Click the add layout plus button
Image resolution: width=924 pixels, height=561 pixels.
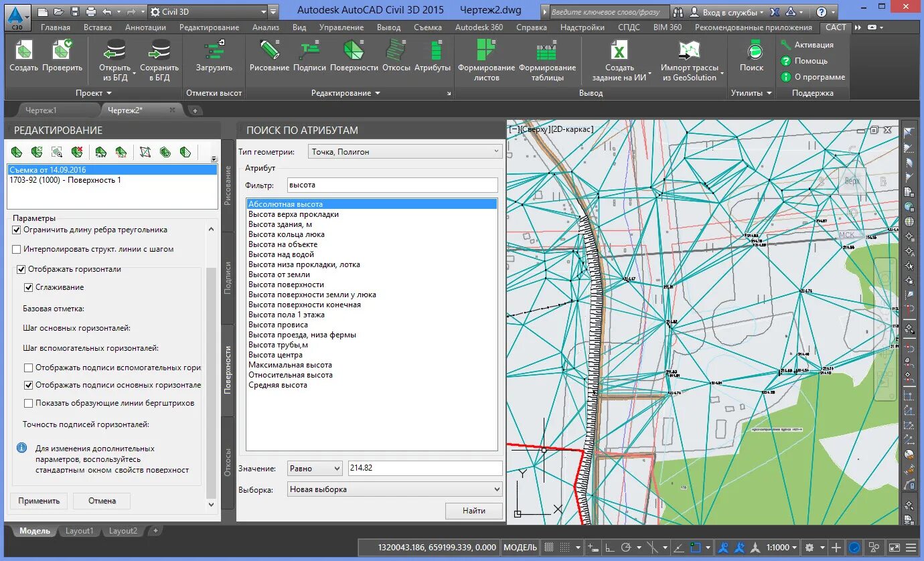(x=155, y=531)
